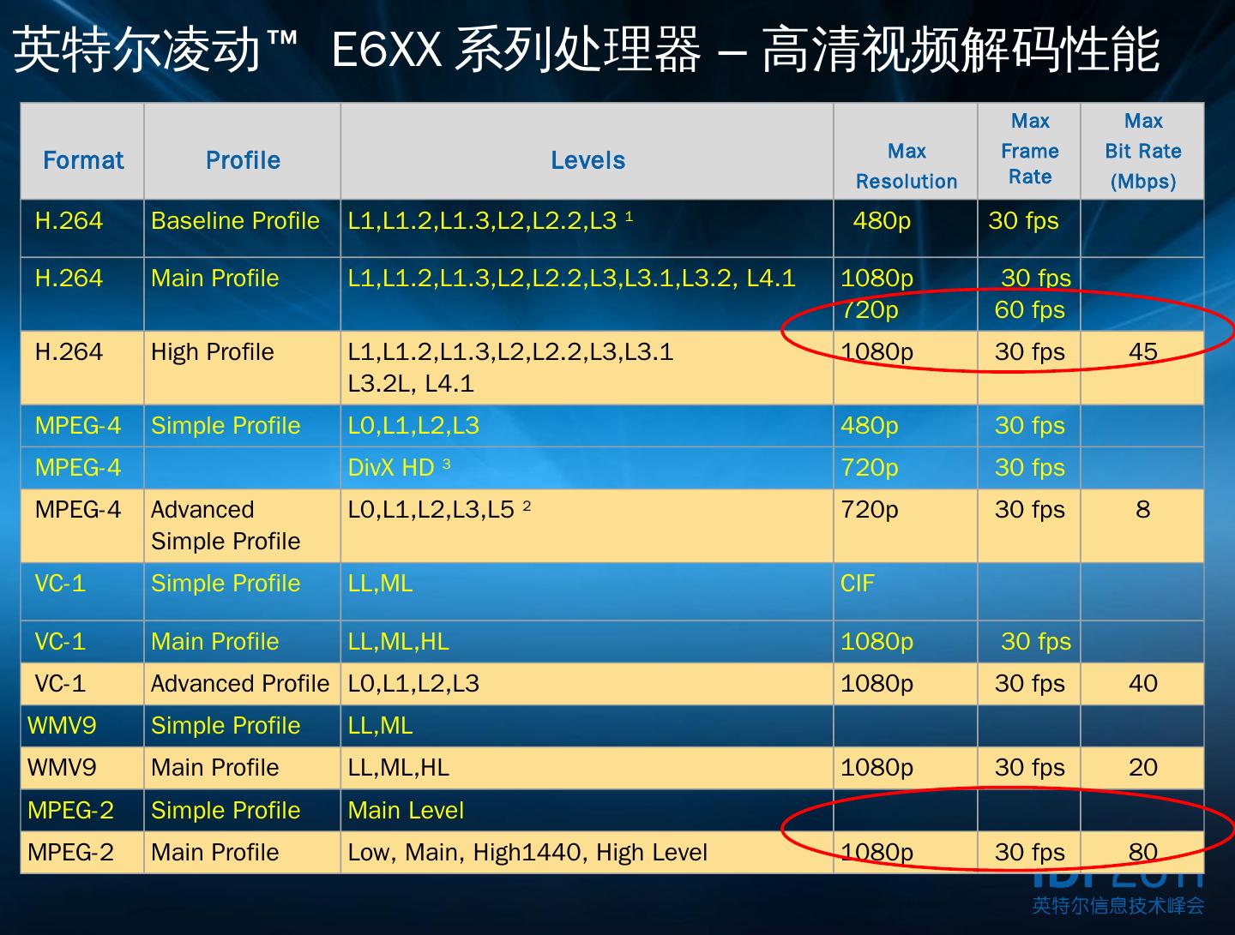
Task: Click the Advanced Simple Profile cell
Action: coord(243,525)
